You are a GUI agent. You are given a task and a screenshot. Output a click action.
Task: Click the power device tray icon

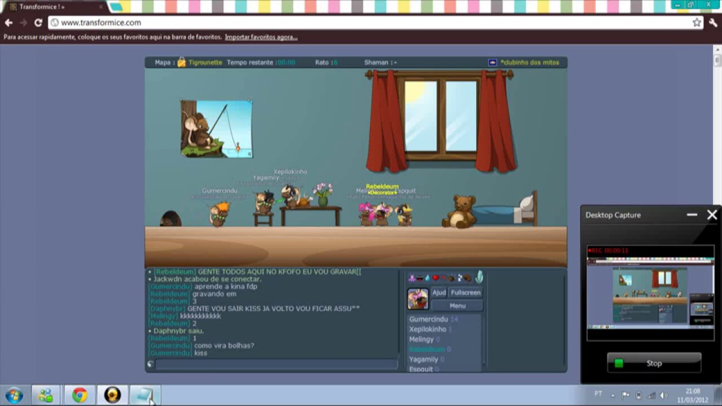[639, 395]
